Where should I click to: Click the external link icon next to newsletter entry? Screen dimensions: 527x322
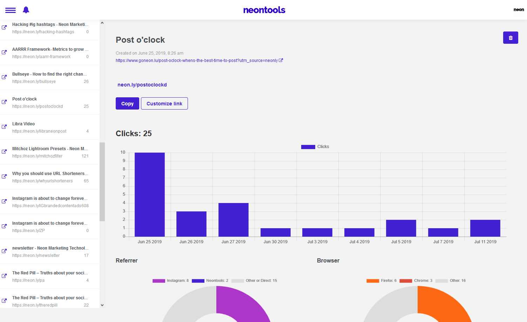(5, 251)
